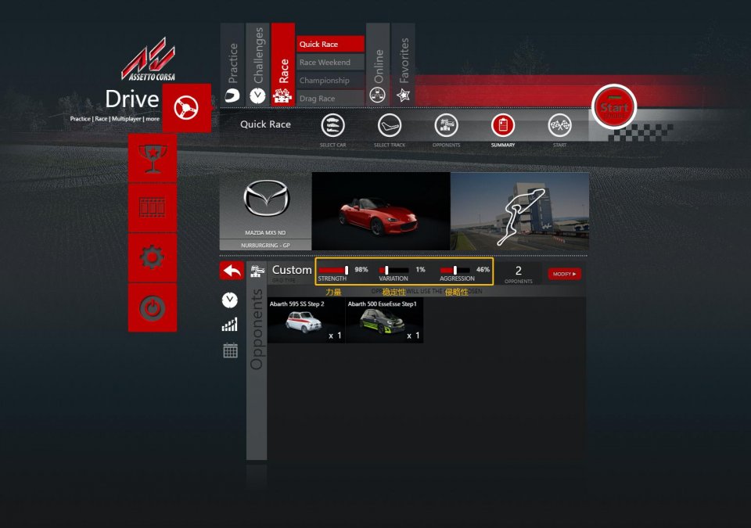Go to the Start checkered flags step
The image size is (751, 528).
(x=559, y=125)
